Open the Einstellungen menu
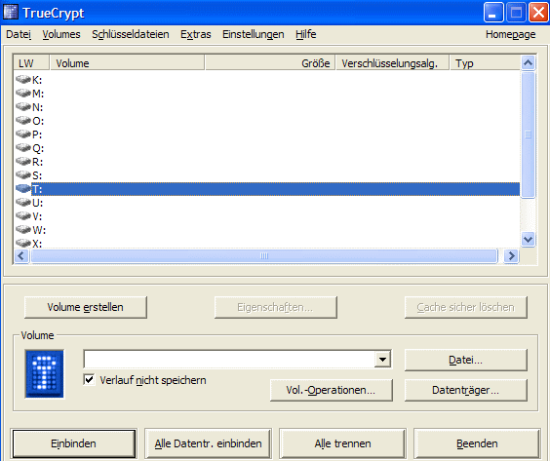Screen dimensions: 550x461 [x=254, y=34]
